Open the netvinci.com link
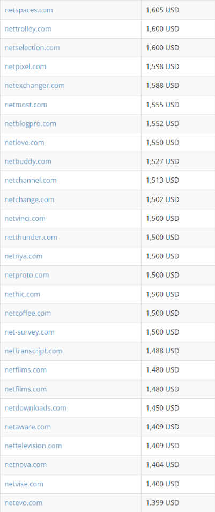The width and height of the screenshot is (215, 512). (25, 218)
